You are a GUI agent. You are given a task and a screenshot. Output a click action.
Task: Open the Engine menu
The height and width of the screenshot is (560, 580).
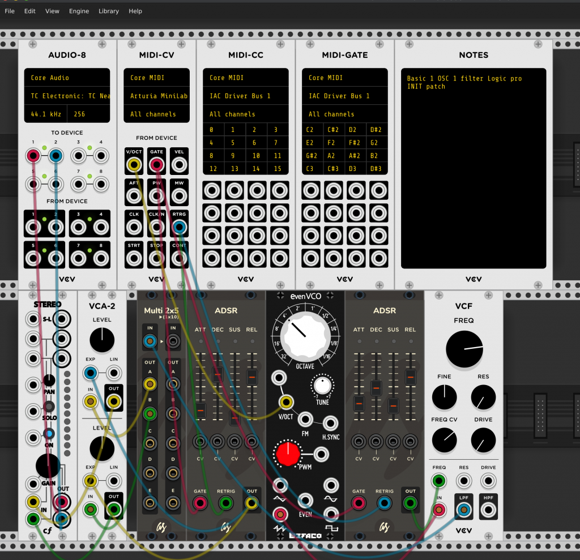(79, 11)
